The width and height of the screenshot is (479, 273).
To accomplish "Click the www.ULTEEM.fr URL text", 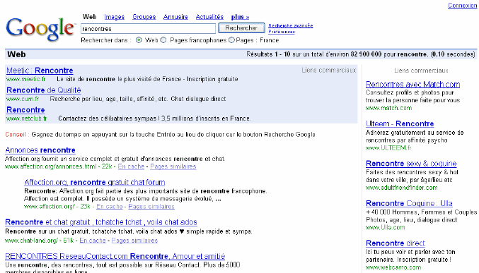I will [x=388, y=148].
